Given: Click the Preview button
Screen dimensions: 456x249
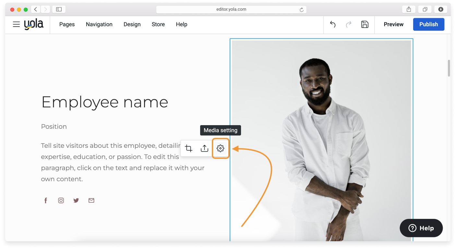Looking at the screenshot, I should 393,24.
